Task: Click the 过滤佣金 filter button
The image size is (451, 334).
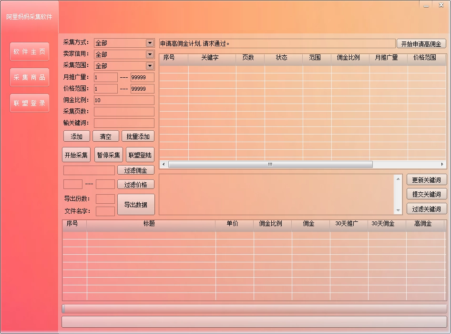Action: tap(136, 170)
